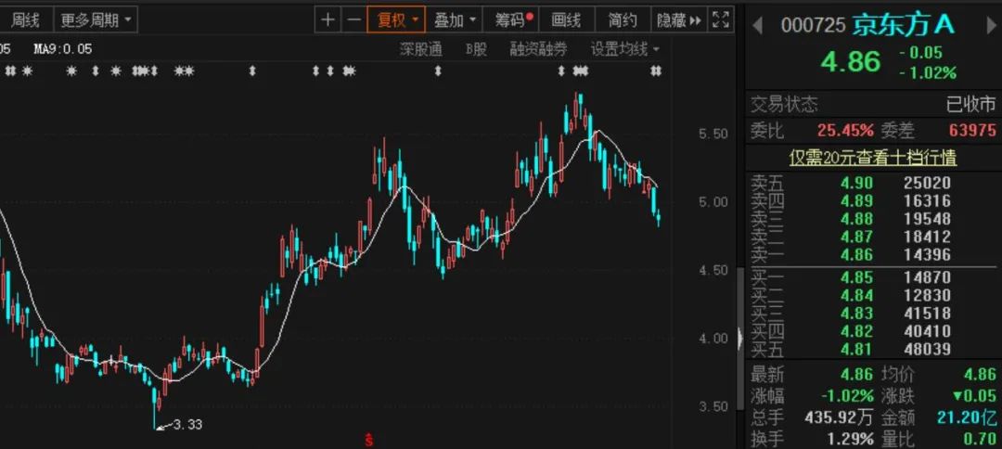Select the 买四 price 4.82

(x=856, y=331)
